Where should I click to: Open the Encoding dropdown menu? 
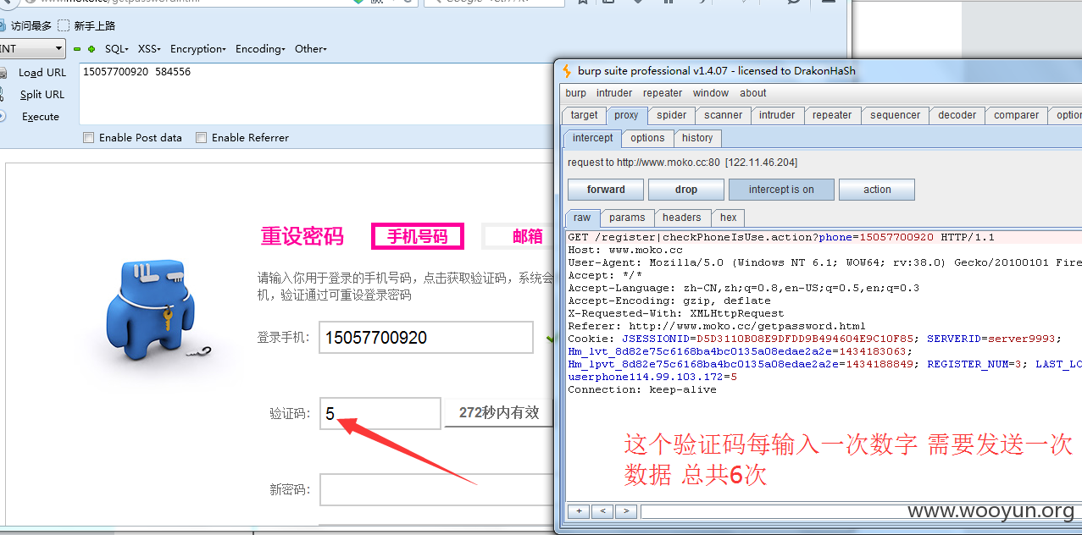click(260, 49)
